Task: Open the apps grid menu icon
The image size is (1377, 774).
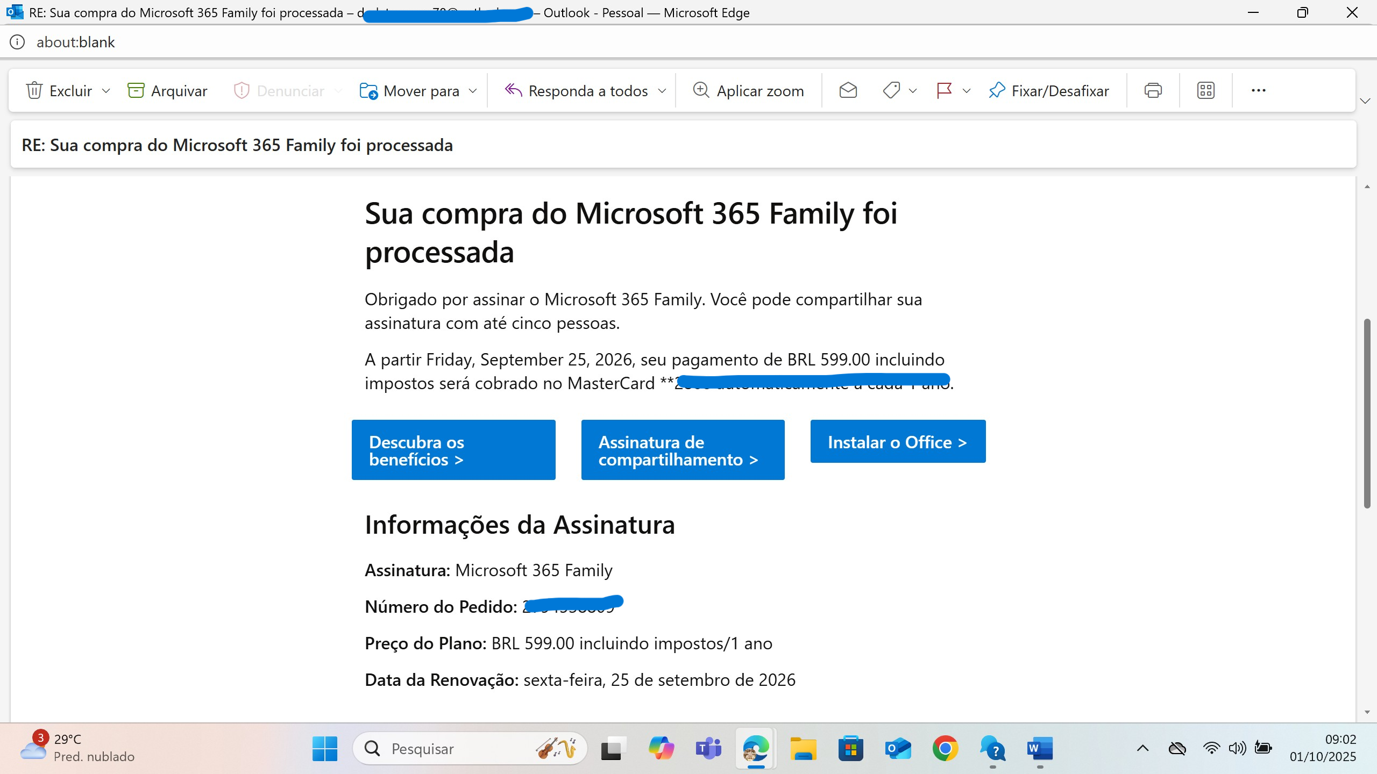Action: point(1205,90)
